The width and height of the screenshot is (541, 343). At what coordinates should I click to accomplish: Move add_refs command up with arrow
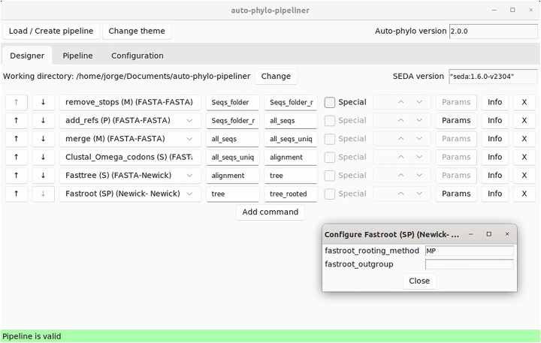[x=16, y=120]
